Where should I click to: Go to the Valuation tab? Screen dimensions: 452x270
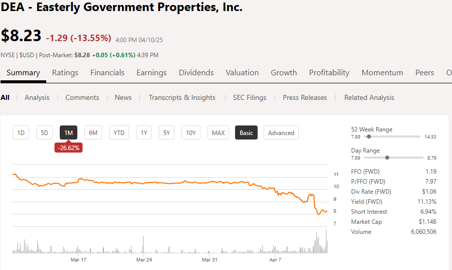[242, 73]
